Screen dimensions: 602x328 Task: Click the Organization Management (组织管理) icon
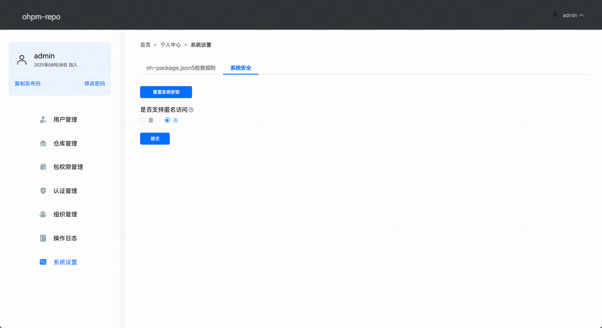pyautogui.click(x=43, y=214)
